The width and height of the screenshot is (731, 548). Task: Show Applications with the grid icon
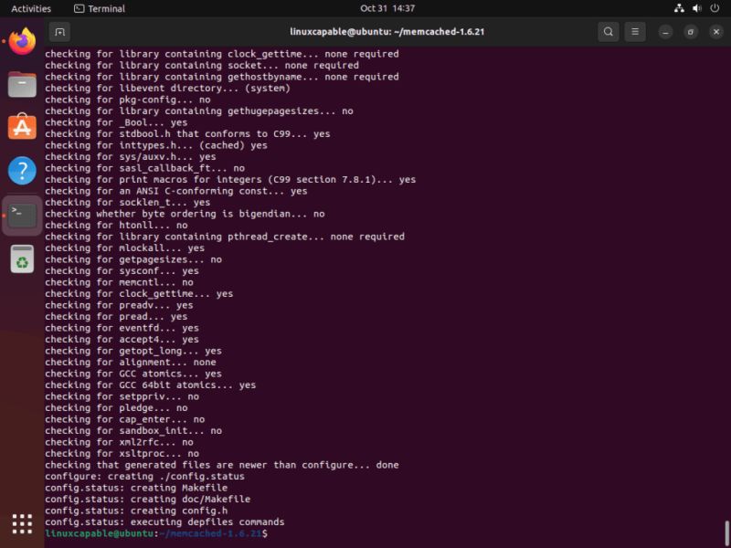(x=21, y=522)
